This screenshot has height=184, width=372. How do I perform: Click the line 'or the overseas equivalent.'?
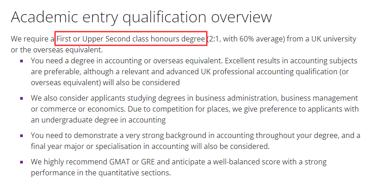[57, 50]
